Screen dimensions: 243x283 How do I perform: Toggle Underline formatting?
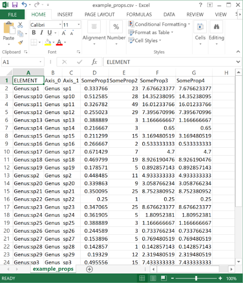(x=49, y=33)
